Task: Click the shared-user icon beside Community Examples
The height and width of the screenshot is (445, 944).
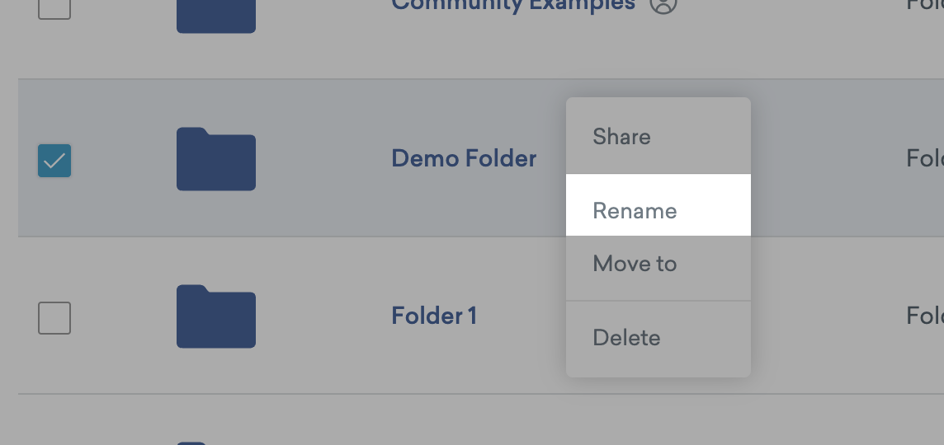Action: (663, 5)
